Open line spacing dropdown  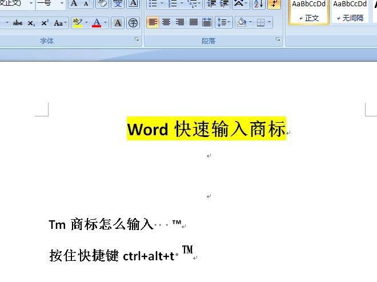point(223,22)
